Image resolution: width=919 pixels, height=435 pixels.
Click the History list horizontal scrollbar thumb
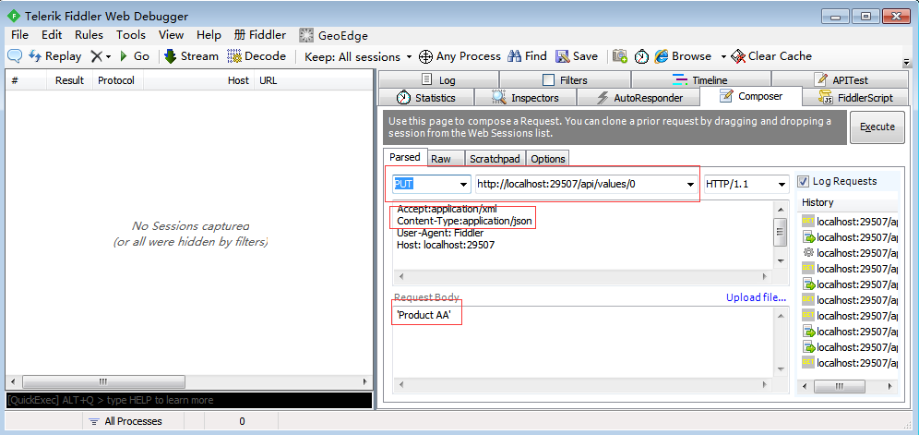click(x=840, y=386)
